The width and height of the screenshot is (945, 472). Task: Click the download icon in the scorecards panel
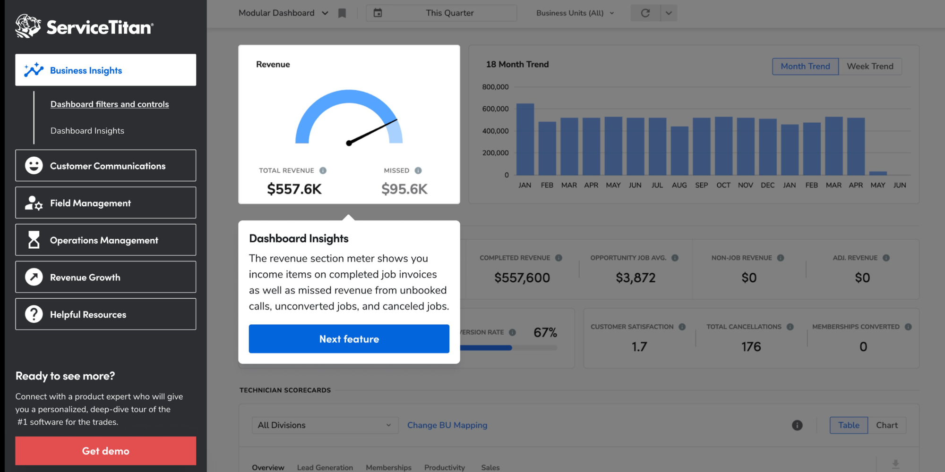tap(895, 464)
